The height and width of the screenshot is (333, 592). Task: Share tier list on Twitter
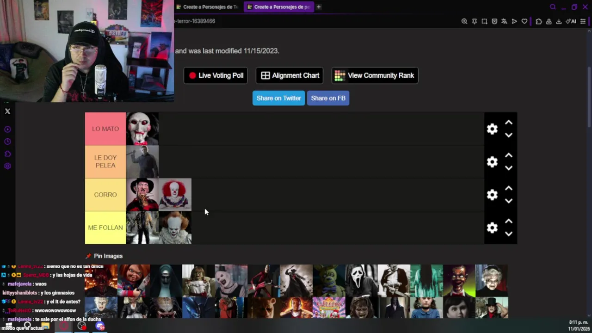tap(278, 98)
